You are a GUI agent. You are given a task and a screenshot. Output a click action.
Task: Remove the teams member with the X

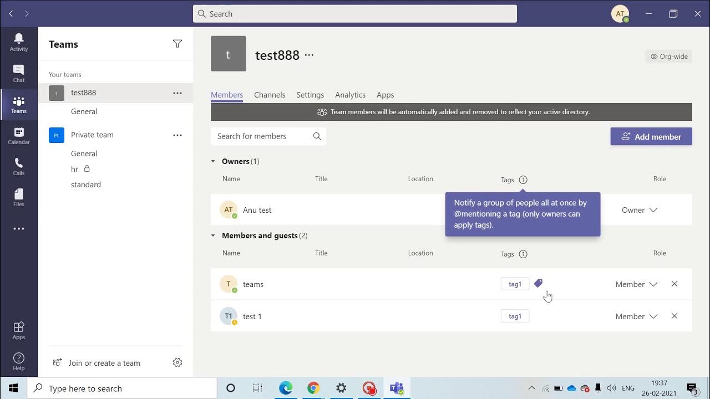(x=674, y=284)
